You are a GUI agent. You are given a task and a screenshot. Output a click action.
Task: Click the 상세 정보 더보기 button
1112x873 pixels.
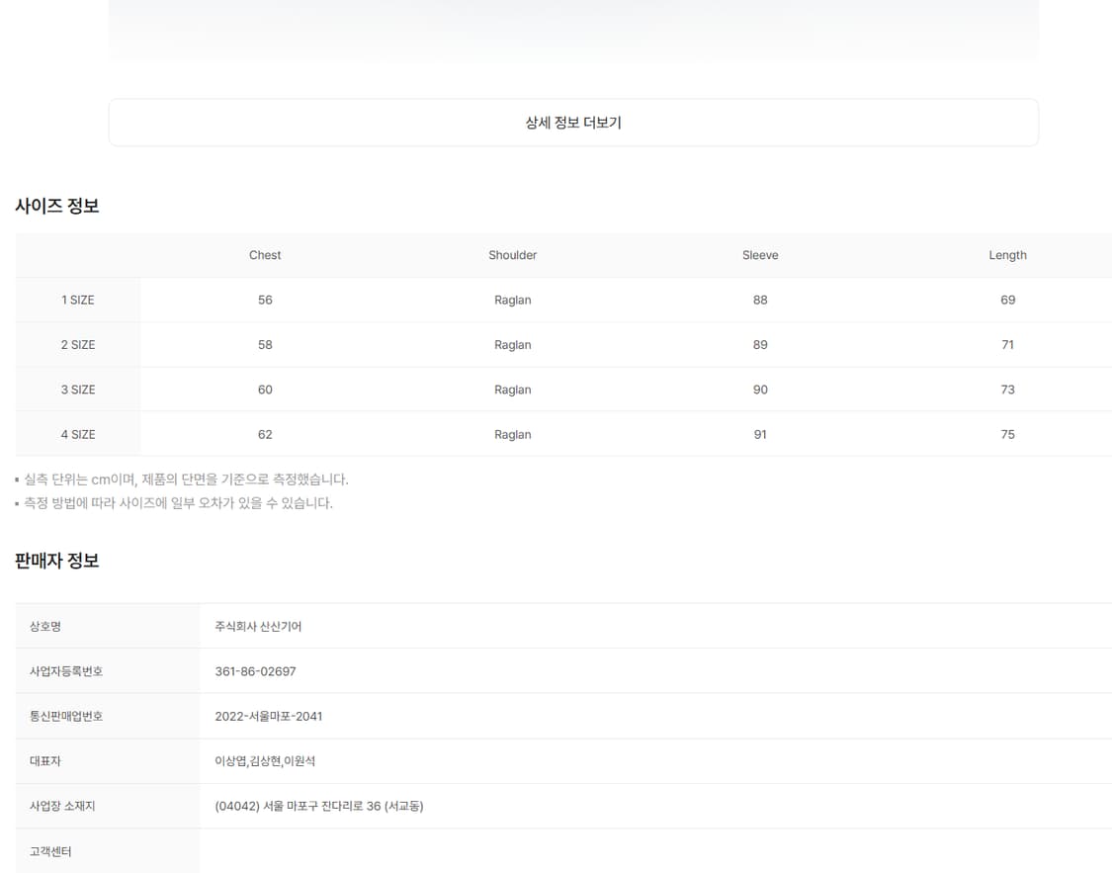pyautogui.click(x=573, y=123)
